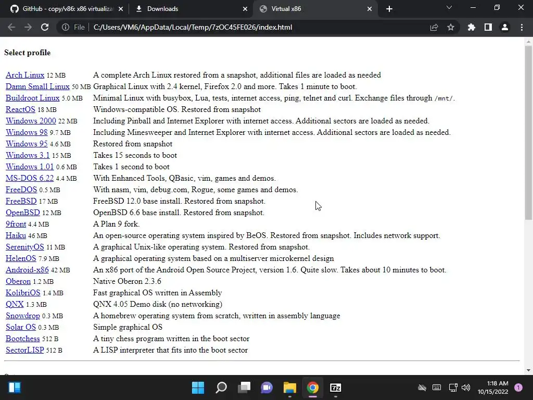The image size is (533, 400).
Task: Open the Solar OS link
Action: click(21, 327)
